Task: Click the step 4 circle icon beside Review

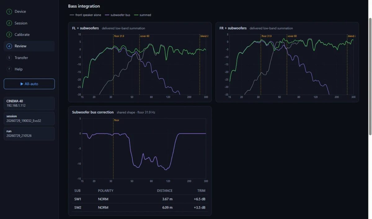Action: point(9,46)
